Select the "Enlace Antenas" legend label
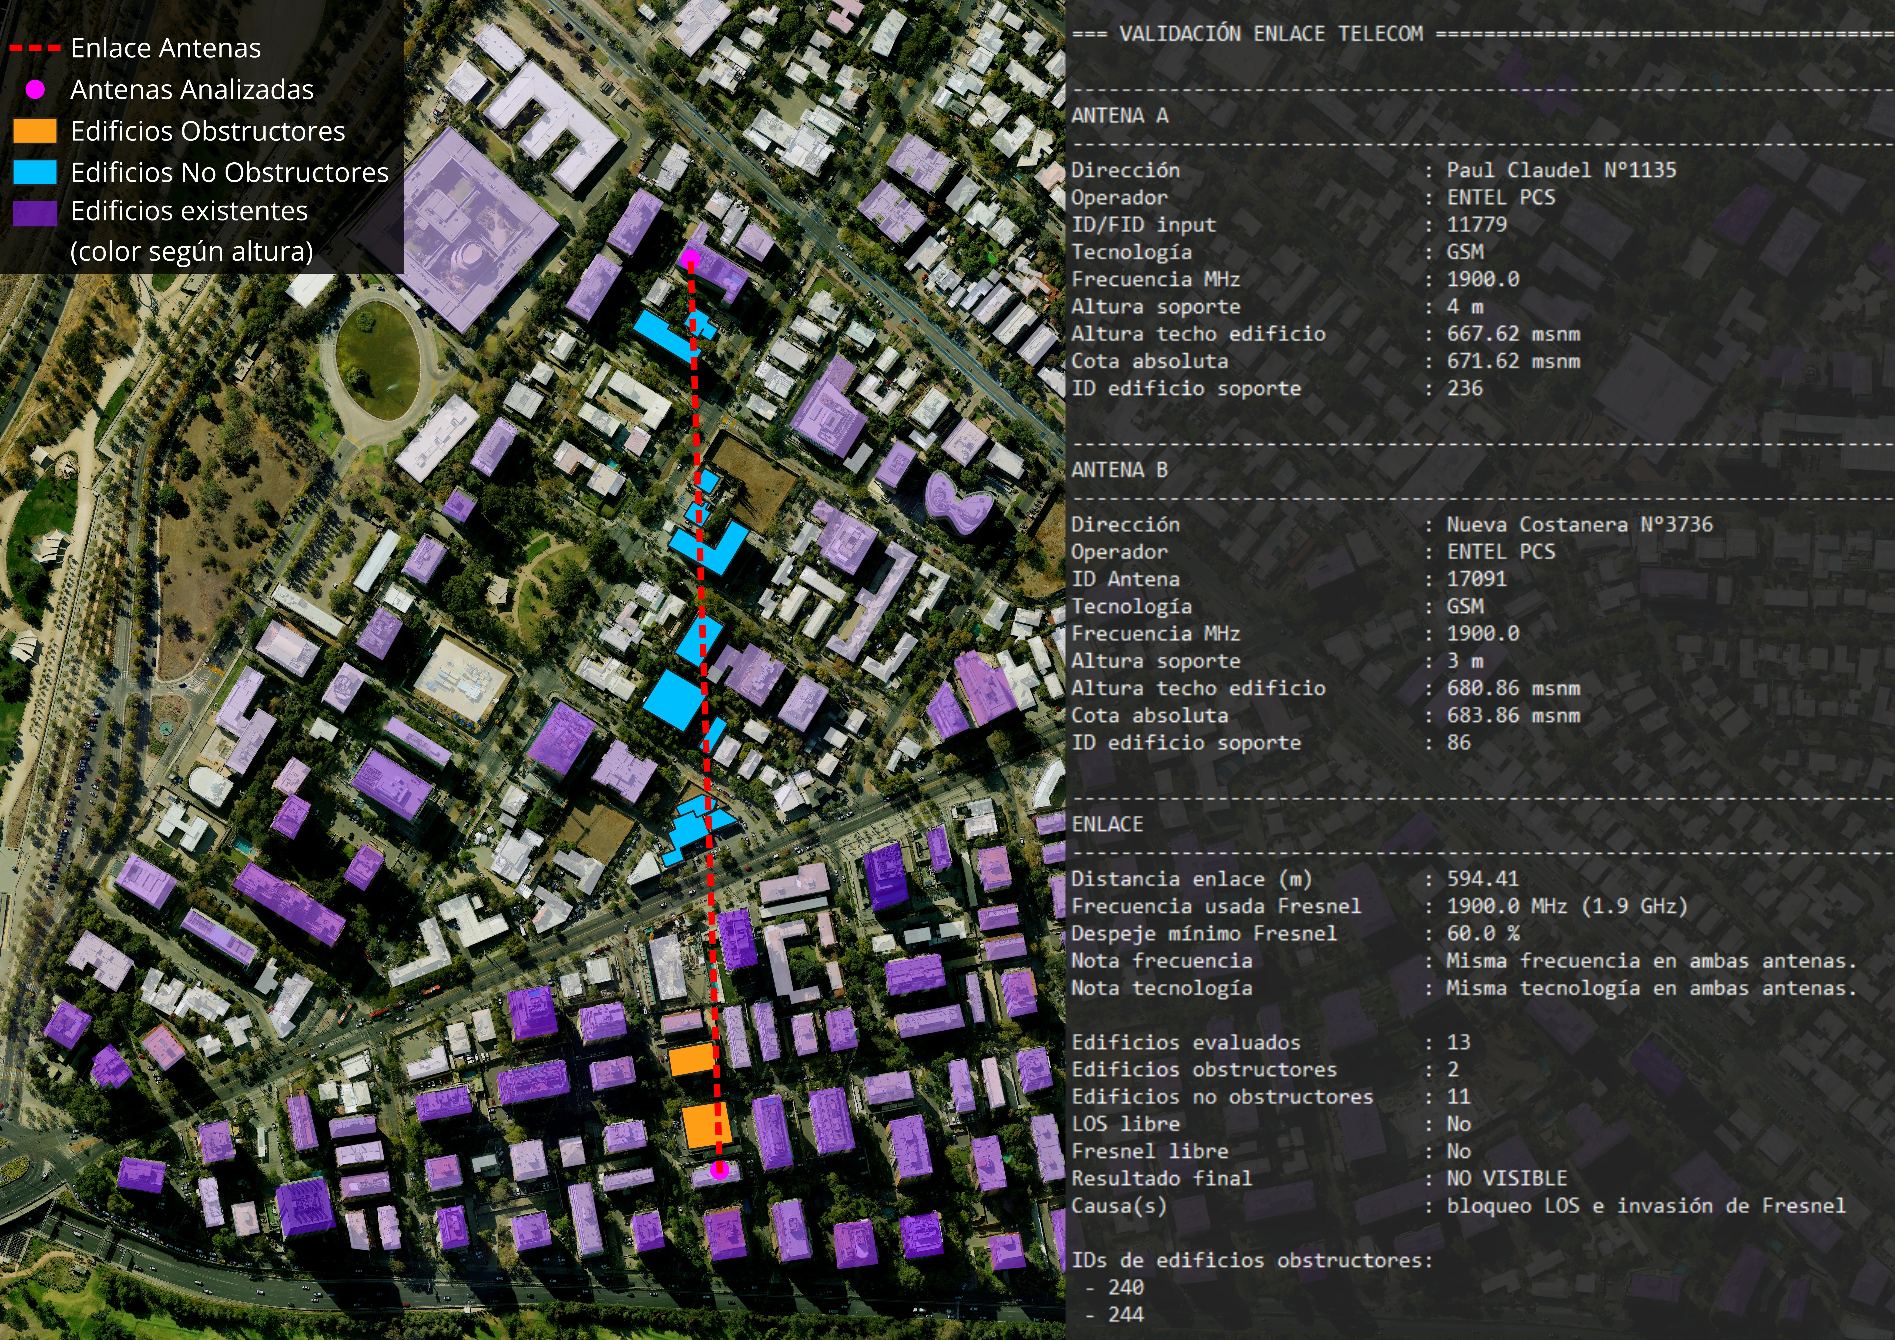 (x=166, y=48)
